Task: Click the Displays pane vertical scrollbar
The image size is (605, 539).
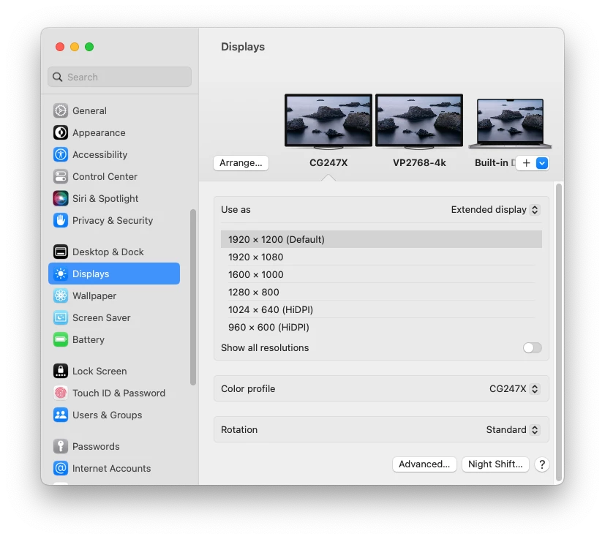Action: [559, 332]
